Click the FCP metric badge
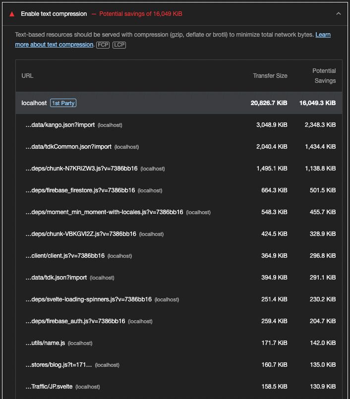Image resolution: width=350 pixels, height=399 pixels. [103, 45]
